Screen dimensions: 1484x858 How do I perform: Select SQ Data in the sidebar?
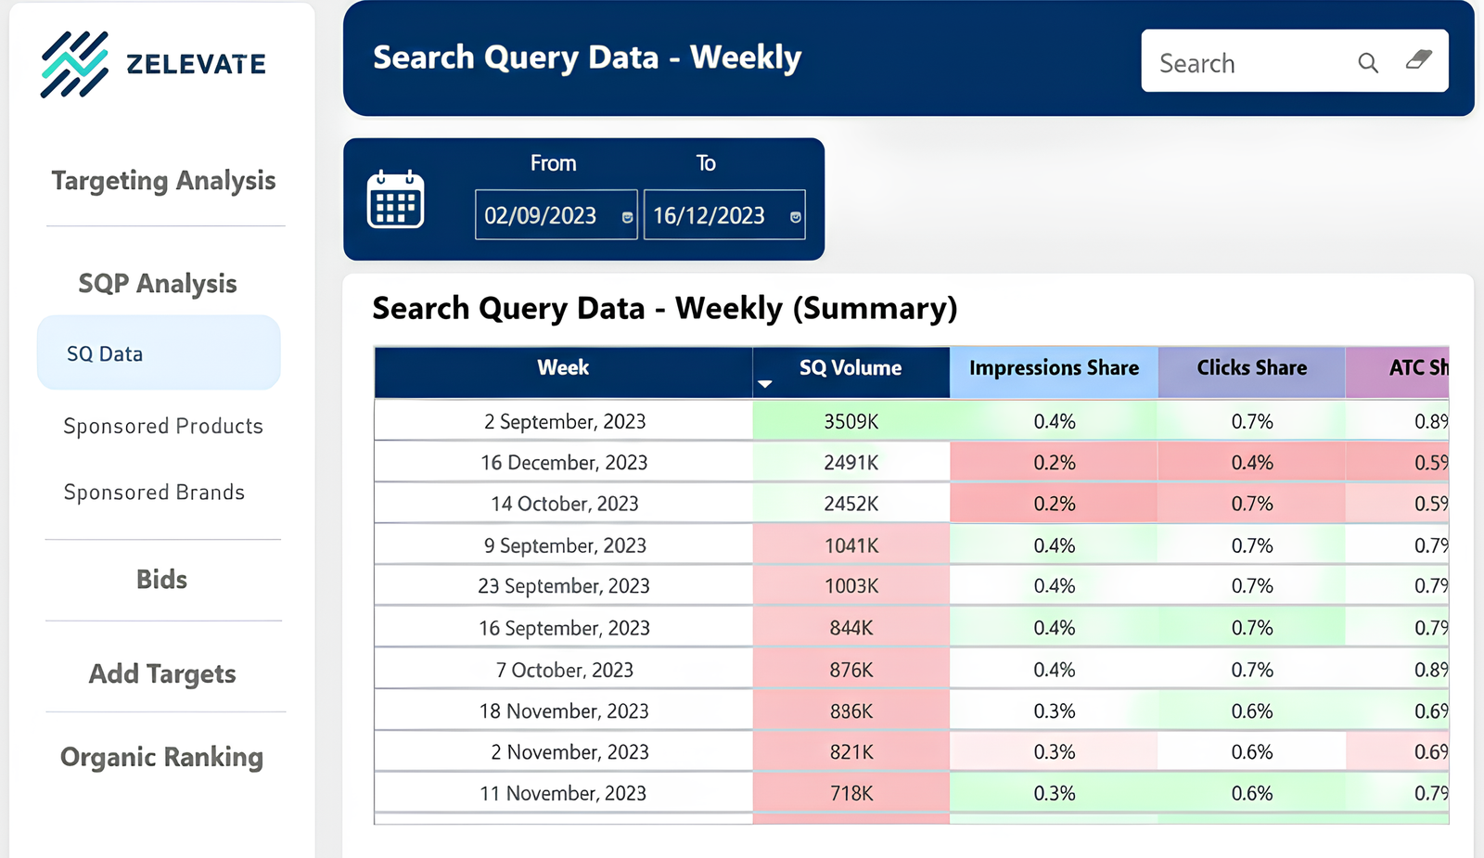pos(104,353)
